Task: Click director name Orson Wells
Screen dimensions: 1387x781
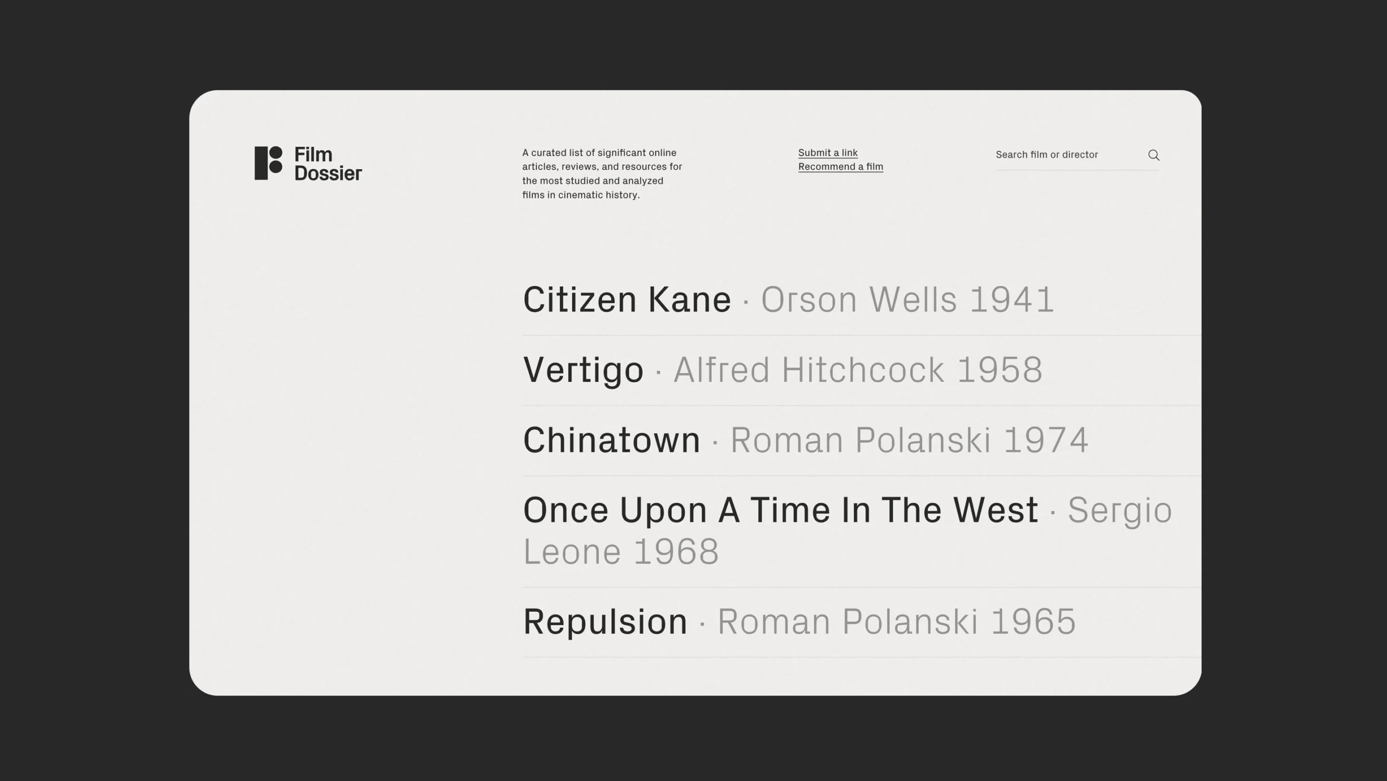Action: coord(859,300)
